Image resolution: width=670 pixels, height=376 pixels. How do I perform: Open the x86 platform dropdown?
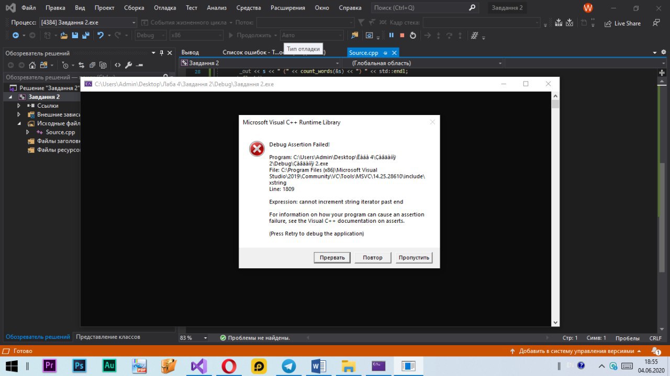coord(196,35)
